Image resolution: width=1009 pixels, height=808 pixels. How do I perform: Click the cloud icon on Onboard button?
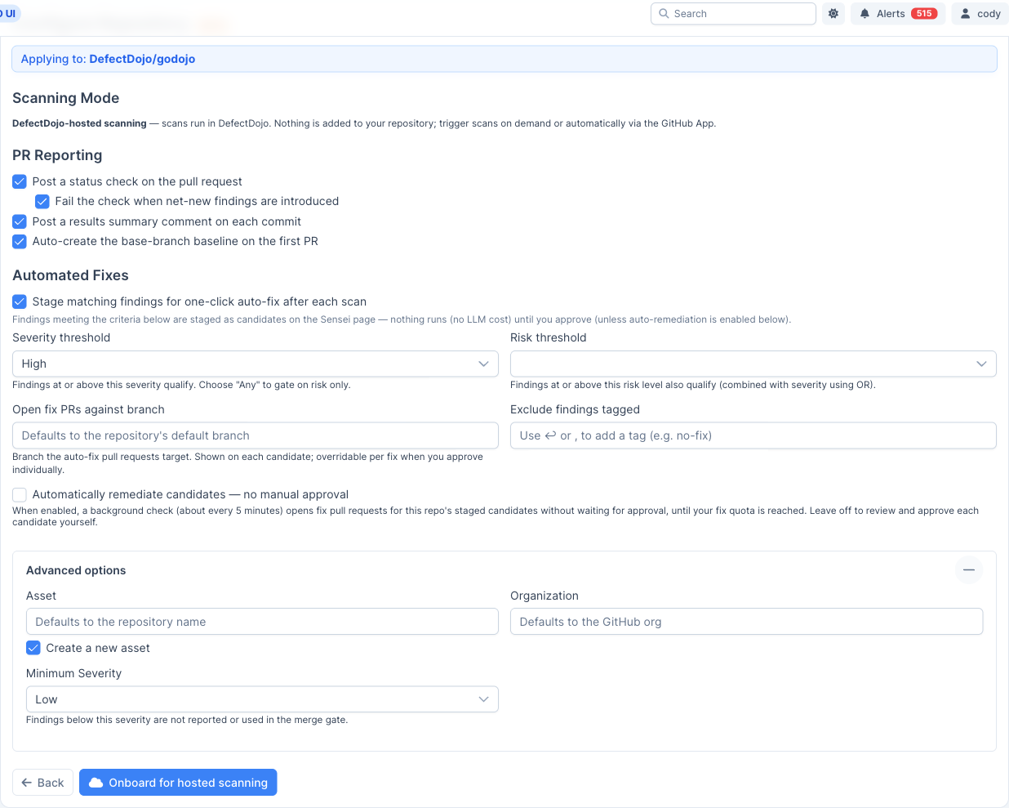pyautogui.click(x=96, y=783)
